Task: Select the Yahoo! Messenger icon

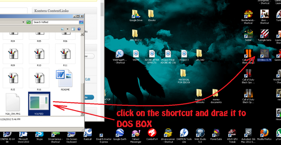Action: pyautogui.click(x=136, y=136)
